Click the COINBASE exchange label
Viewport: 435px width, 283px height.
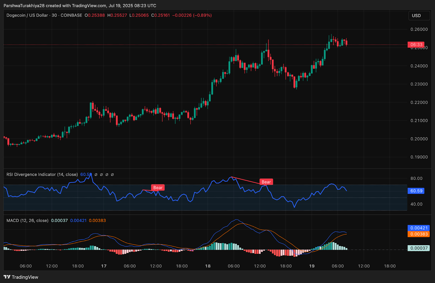[71, 15]
